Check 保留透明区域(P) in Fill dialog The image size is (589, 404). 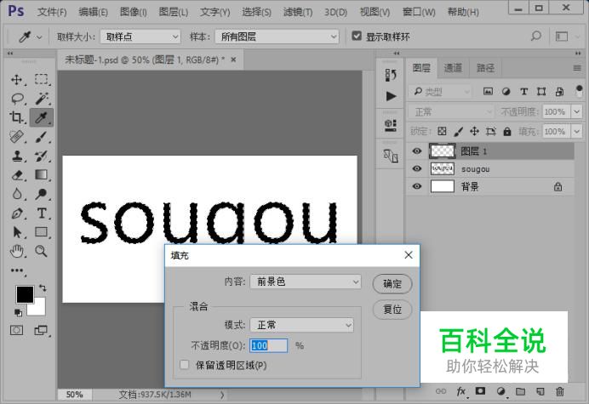click(x=185, y=365)
